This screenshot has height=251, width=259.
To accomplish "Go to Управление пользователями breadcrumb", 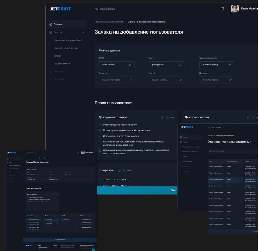I will pyautogui.click(x=109, y=22).
